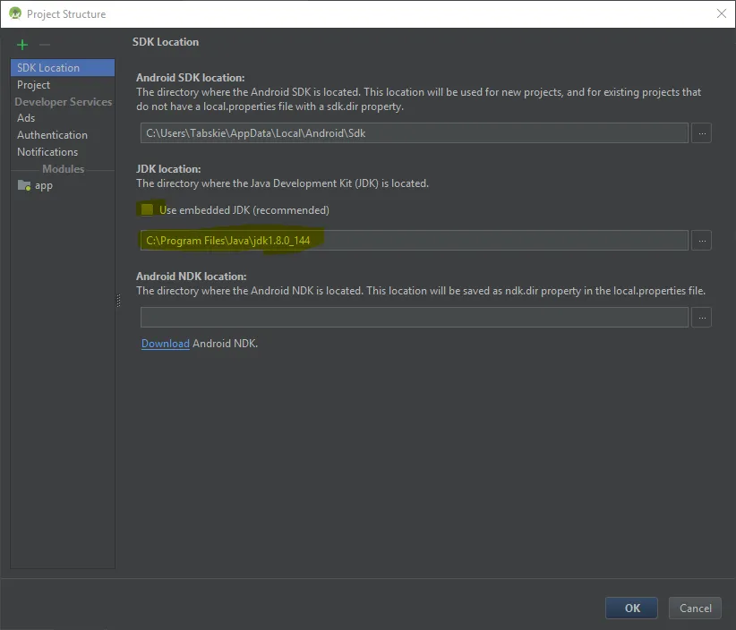The width and height of the screenshot is (736, 630).
Task: Open the Authentication settings item
Action: (52, 135)
